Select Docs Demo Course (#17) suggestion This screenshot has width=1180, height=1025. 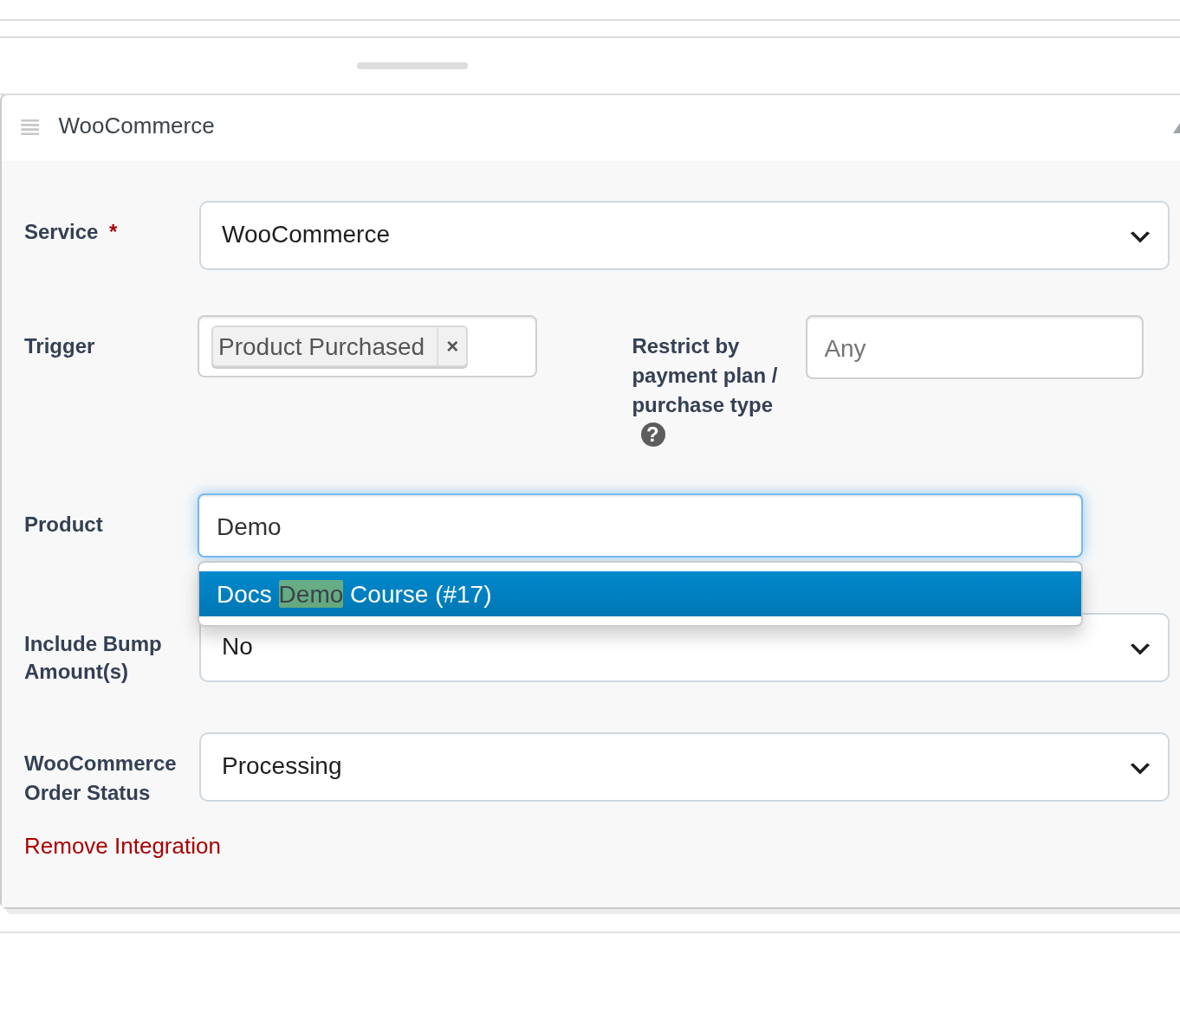pos(640,594)
